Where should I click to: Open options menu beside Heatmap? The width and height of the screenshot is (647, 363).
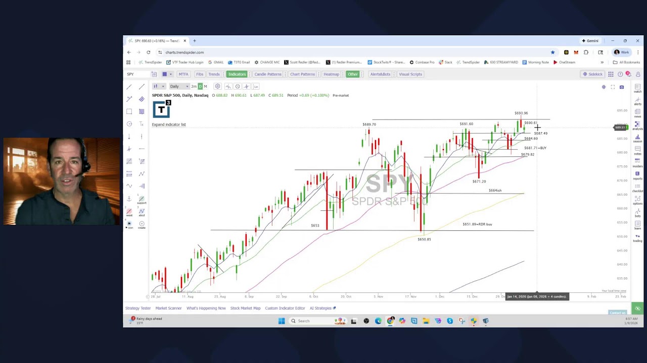click(x=343, y=74)
